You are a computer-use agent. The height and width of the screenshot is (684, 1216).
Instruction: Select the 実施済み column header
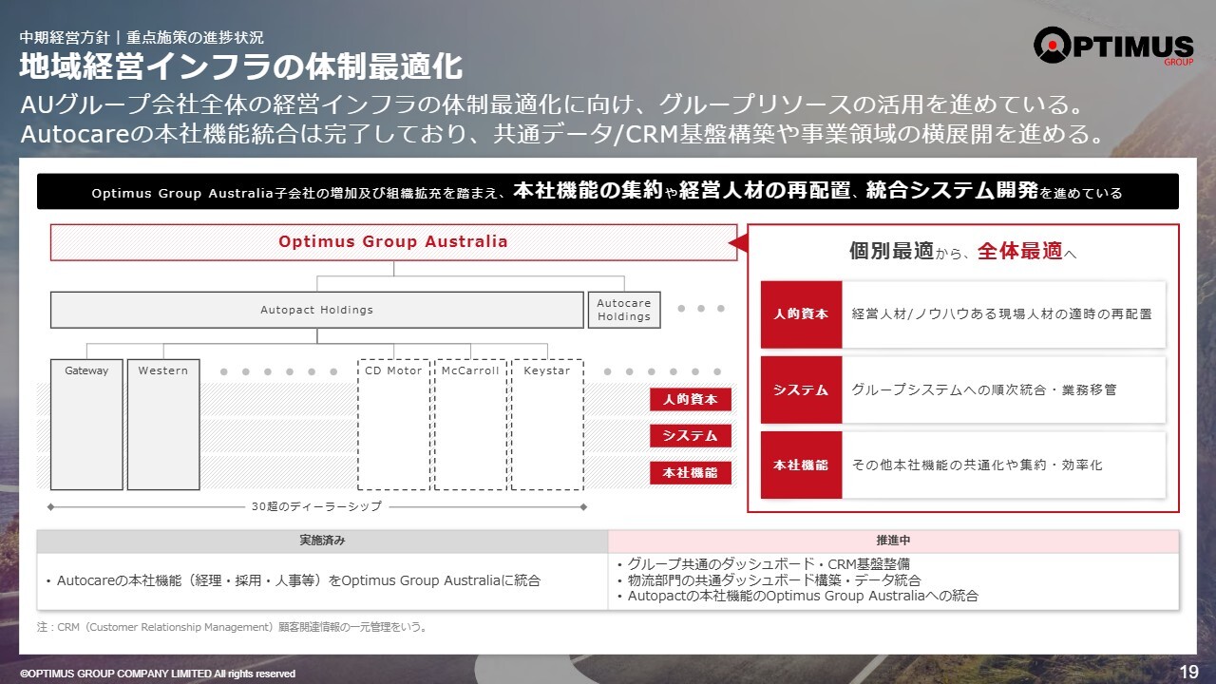click(x=322, y=541)
